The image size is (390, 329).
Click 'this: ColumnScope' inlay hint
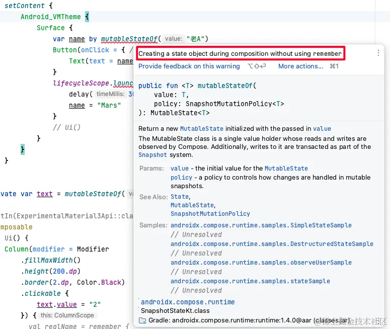coord(67,315)
